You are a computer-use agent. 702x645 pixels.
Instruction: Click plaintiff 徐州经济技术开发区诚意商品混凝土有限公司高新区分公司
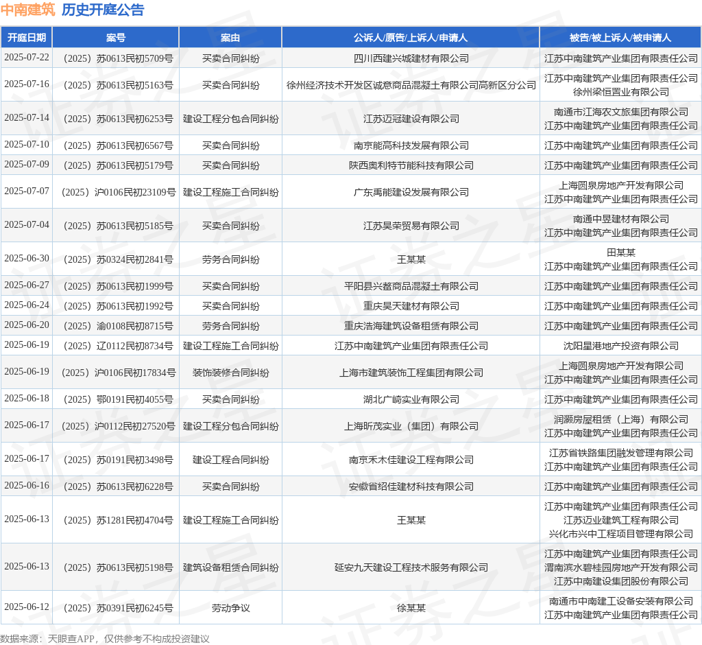411,85
